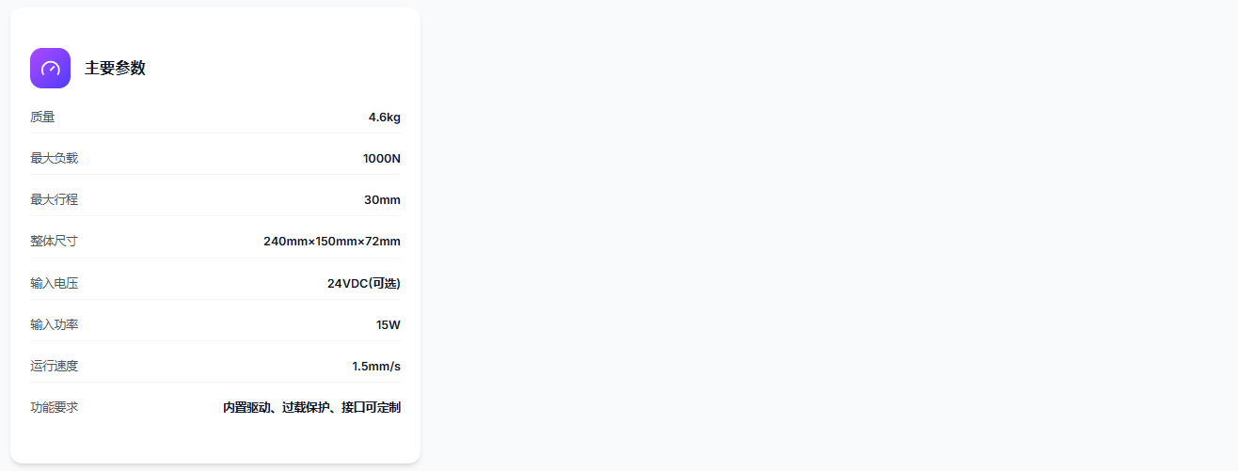Select the 输入功率 parameter label
The width and height of the screenshot is (1238, 471).
coord(54,324)
